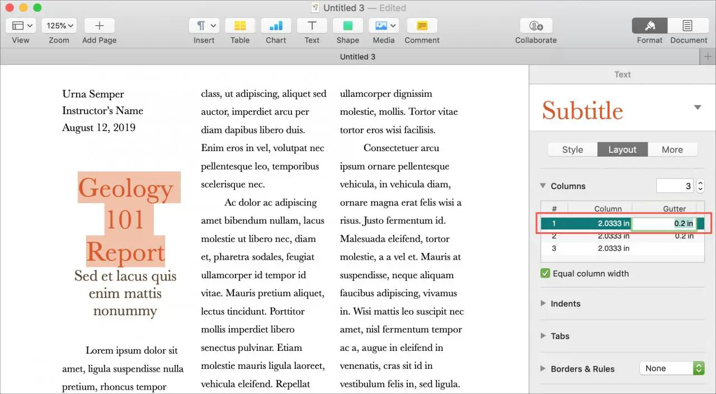Image resolution: width=716 pixels, height=394 pixels.
Task: Toggle the Format sidebar button
Action: pyautogui.click(x=649, y=26)
